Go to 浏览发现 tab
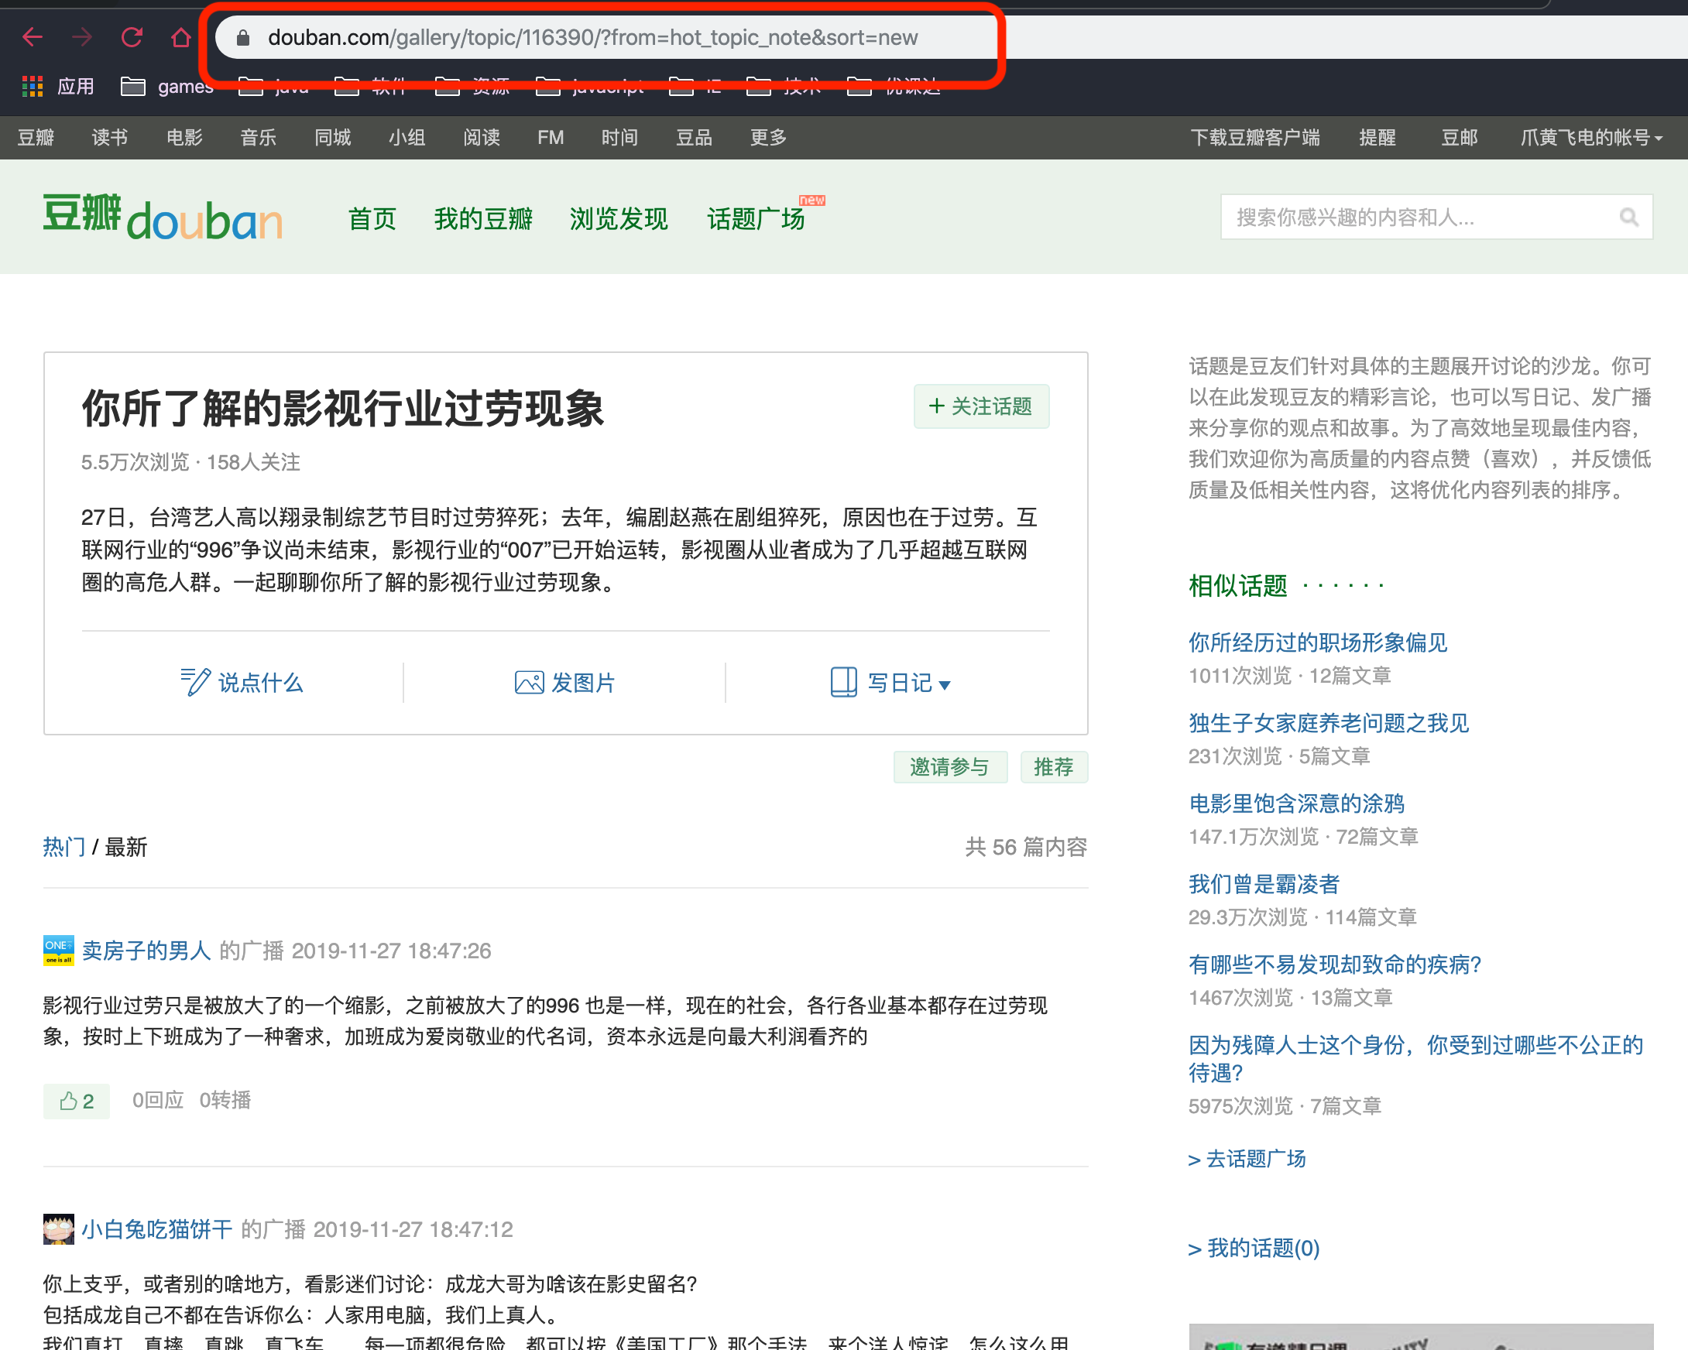 pyautogui.click(x=619, y=218)
